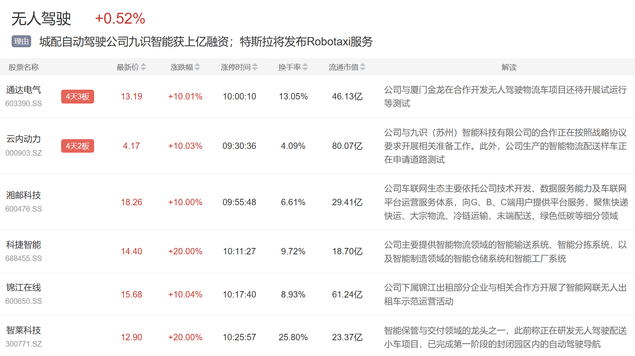Click the 涨跌幅 column header label
The width and height of the screenshot is (635, 356).
(182, 67)
